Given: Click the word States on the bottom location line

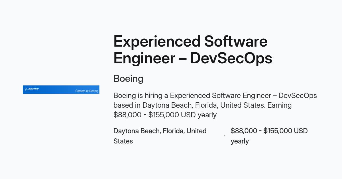Looking at the screenshot, I should (123, 141).
